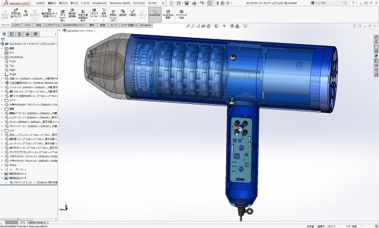The width and height of the screenshot is (379, 228).
Task: Click the Save icon in the title bar
Action: click(186, 3)
